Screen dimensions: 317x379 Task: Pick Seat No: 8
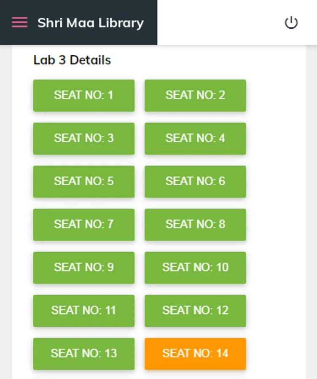pos(195,224)
